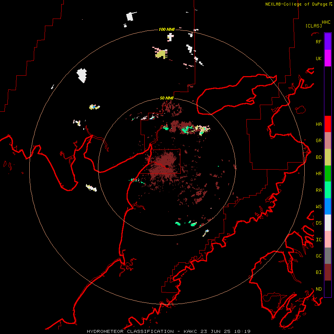Click the WS legend label
The image size is (334, 334).
click(x=318, y=206)
